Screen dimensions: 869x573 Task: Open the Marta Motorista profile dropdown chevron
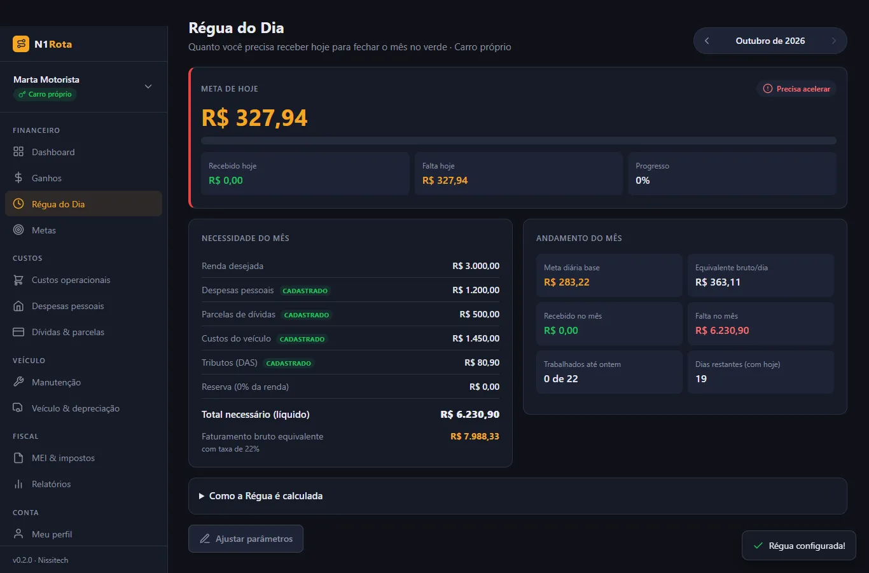point(148,86)
